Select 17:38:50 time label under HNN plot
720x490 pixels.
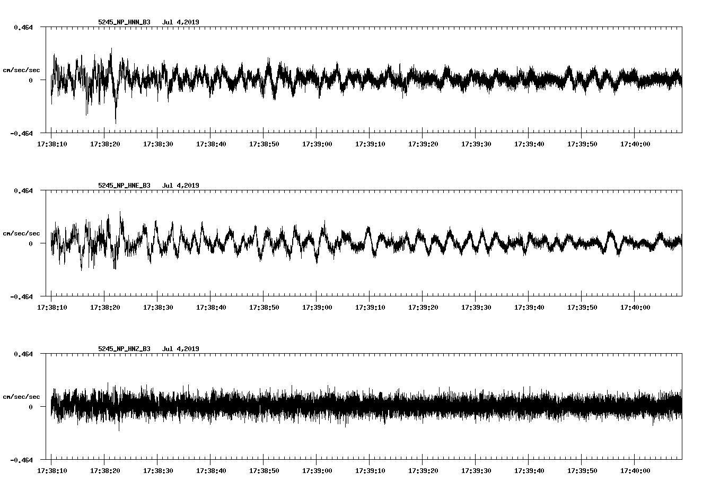[264, 144]
